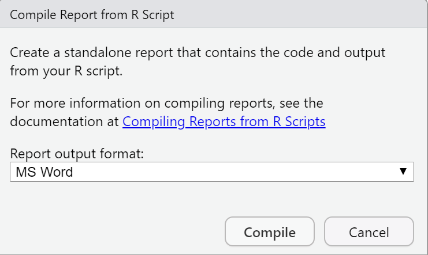Click the black triangle in the format selector
The image size is (428, 255).
coord(403,172)
